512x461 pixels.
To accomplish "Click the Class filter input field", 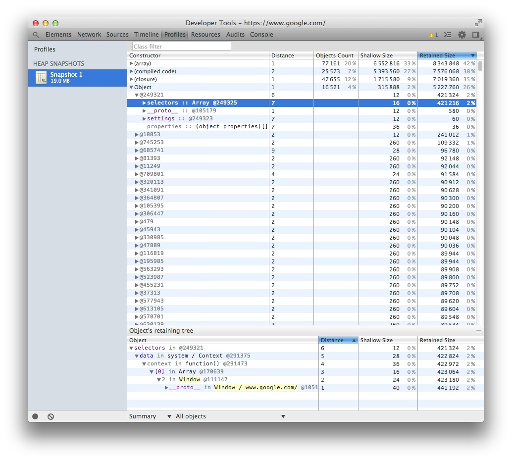I will [x=181, y=46].
